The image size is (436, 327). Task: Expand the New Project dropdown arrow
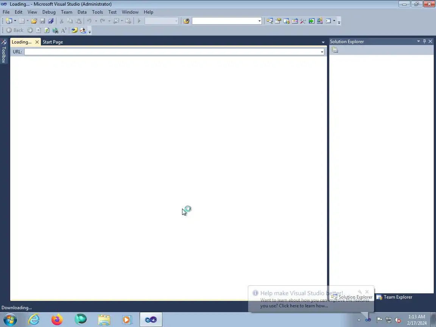[x=15, y=21]
